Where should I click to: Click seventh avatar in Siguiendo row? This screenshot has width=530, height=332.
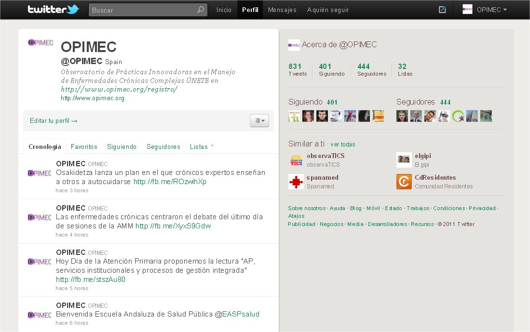click(378, 116)
